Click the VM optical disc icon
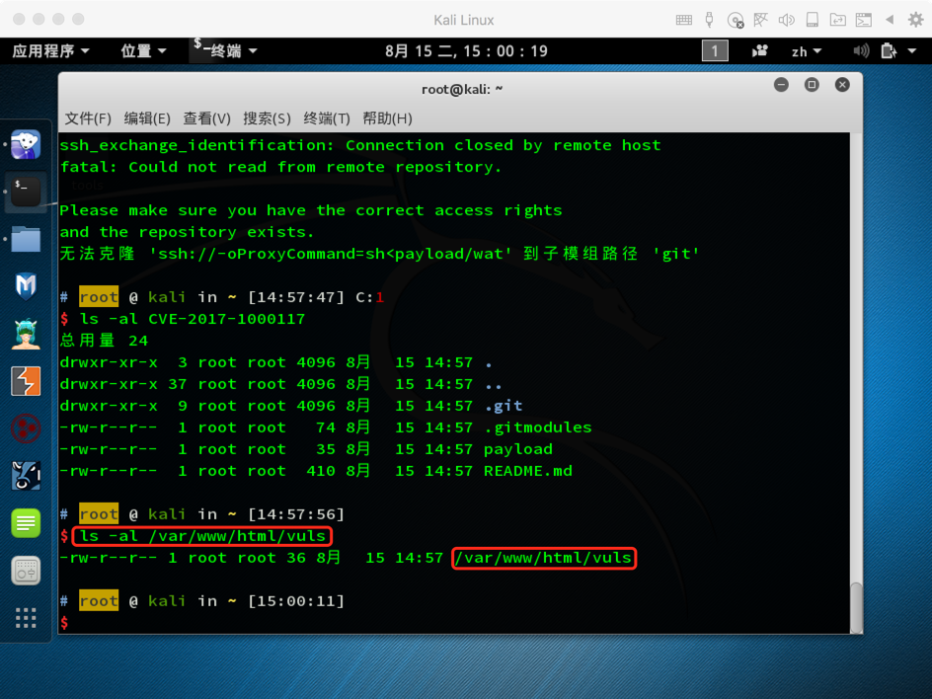932x699 pixels. (736, 20)
